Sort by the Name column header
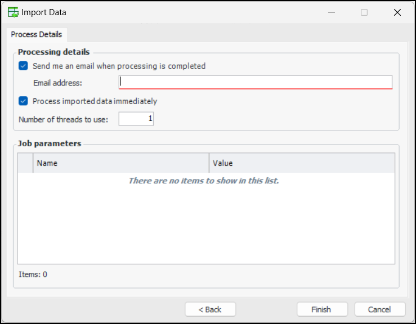The image size is (416, 324). click(120, 163)
